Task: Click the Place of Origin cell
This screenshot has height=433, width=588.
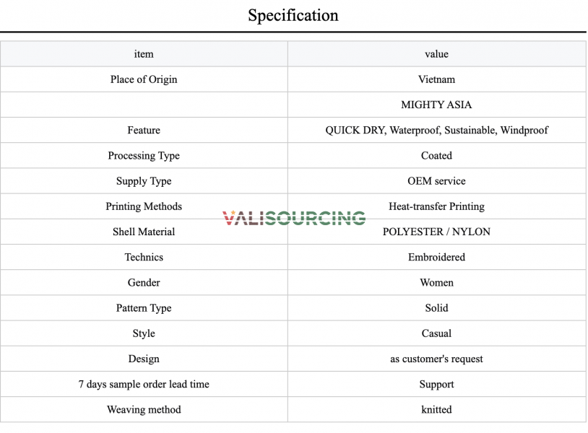Action: pyautogui.click(x=144, y=79)
